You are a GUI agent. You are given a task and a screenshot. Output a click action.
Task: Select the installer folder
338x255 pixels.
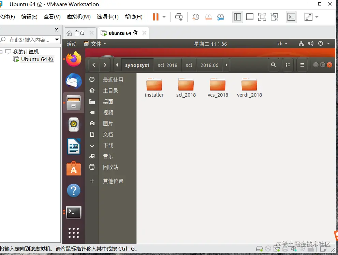pyautogui.click(x=154, y=88)
